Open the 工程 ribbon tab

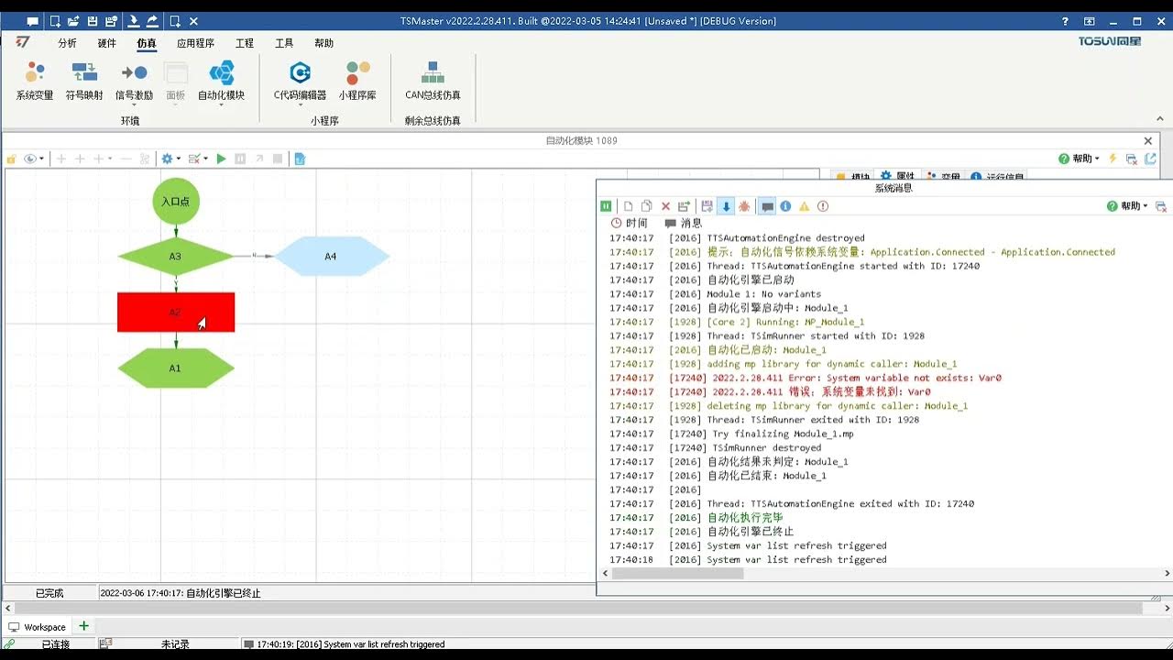tap(245, 43)
